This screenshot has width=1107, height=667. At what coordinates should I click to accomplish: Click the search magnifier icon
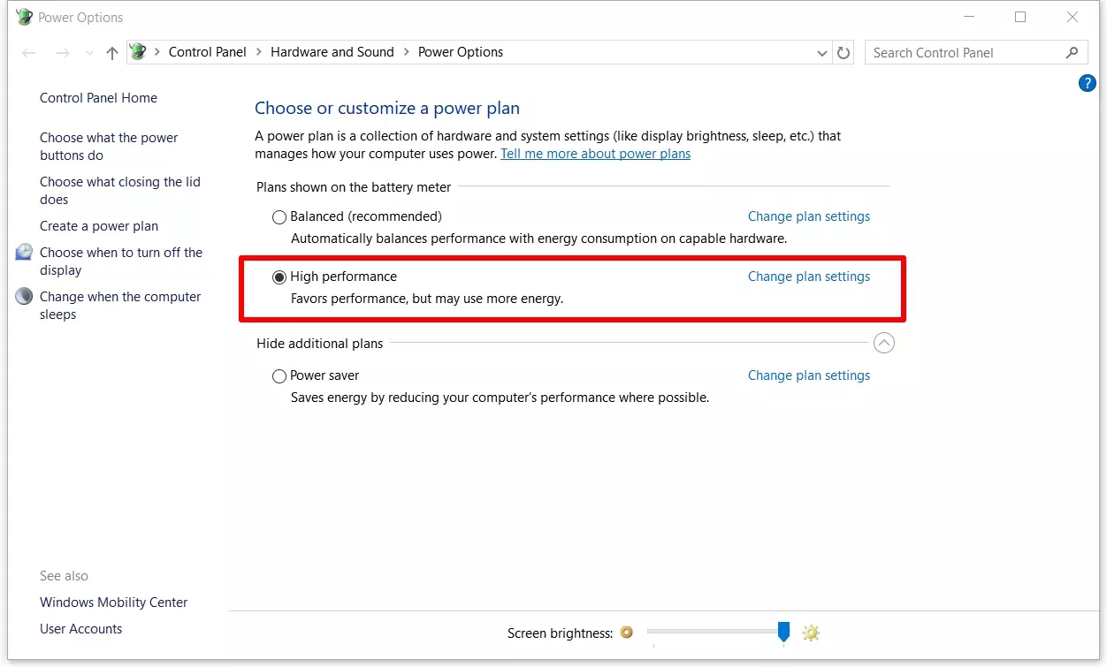tap(1072, 53)
